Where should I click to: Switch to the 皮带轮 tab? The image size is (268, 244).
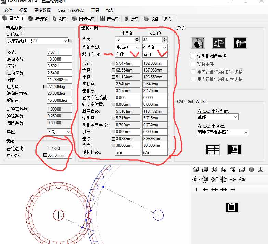tap(110, 18)
